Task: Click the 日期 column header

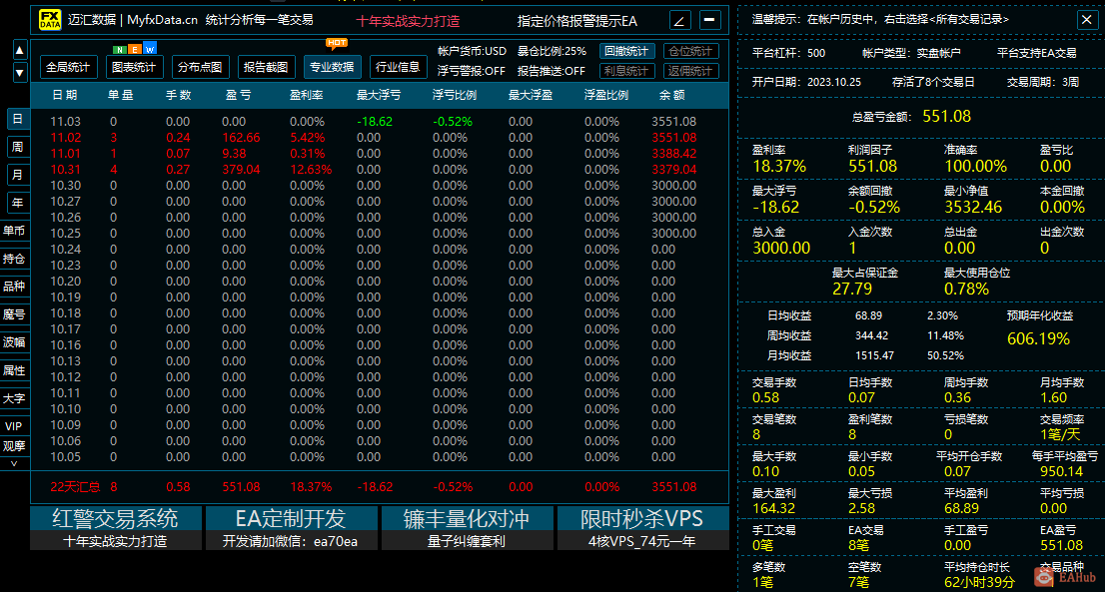Action: (x=65, y=95)
